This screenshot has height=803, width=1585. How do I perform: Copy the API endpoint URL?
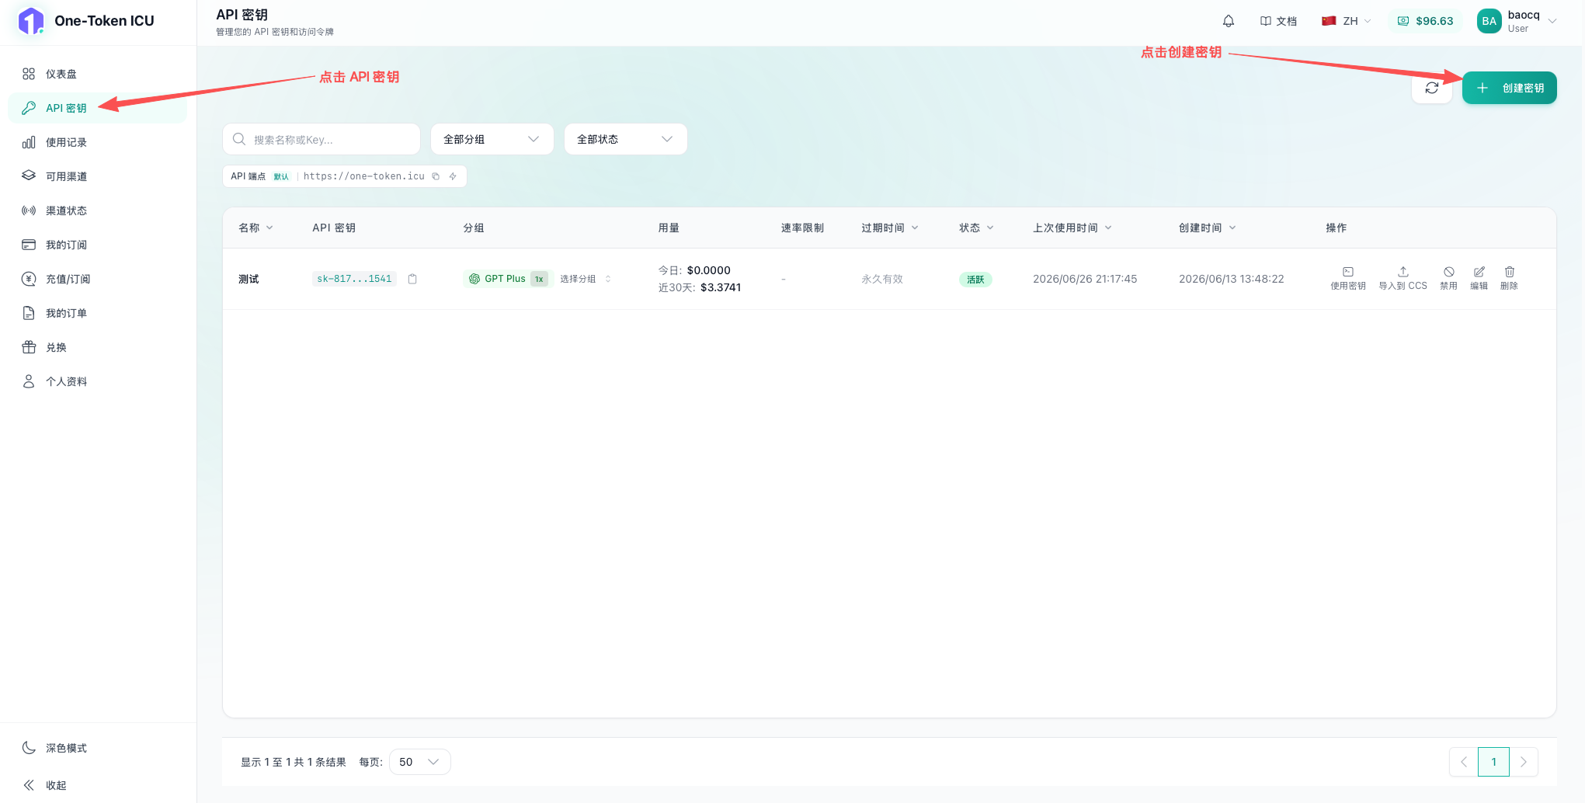click(x=436, y=176)
